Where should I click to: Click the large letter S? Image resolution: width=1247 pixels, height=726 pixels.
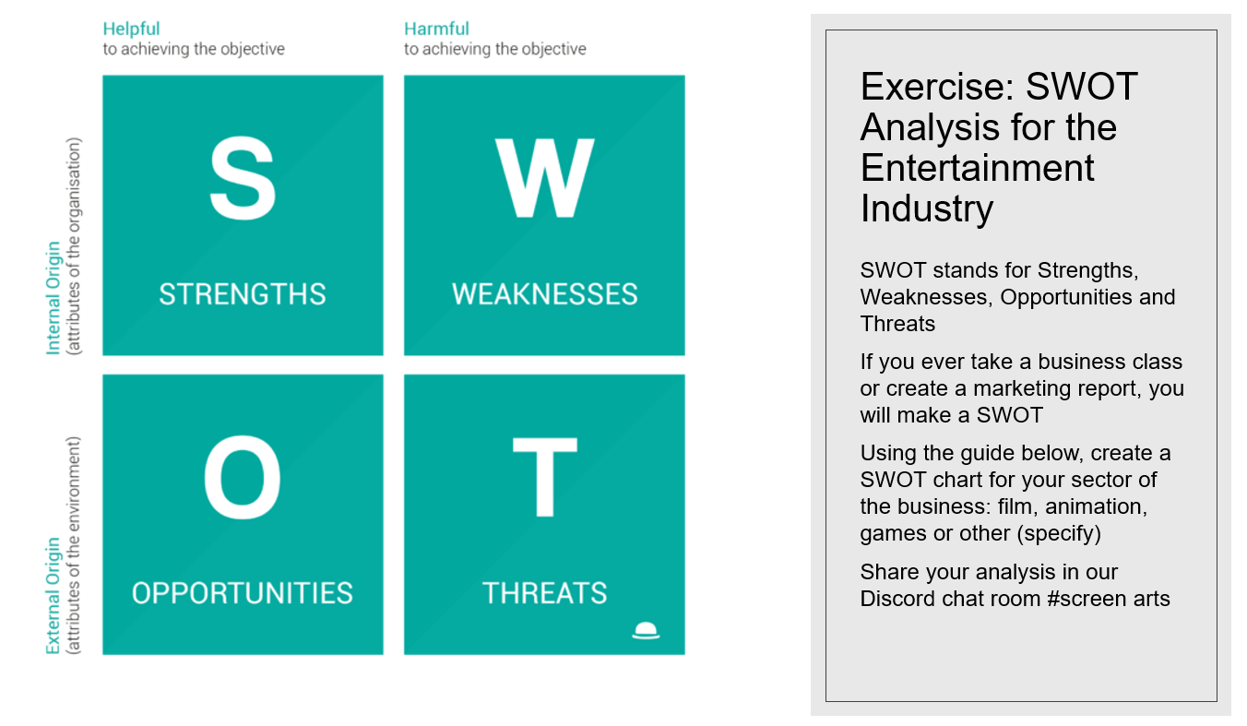[242, 180]
